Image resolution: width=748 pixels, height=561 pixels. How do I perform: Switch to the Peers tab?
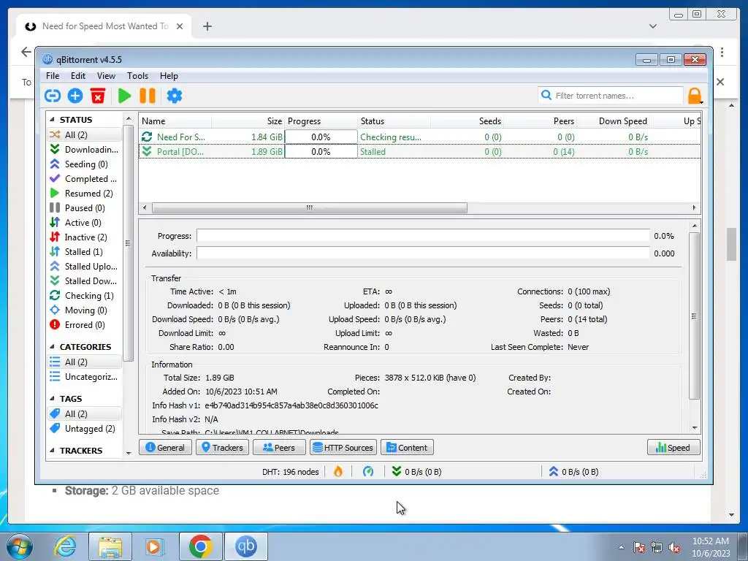pos(279,448)
